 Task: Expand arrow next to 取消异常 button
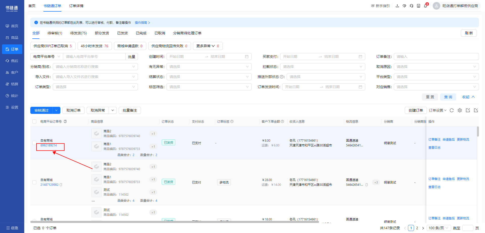click(113, 110)
